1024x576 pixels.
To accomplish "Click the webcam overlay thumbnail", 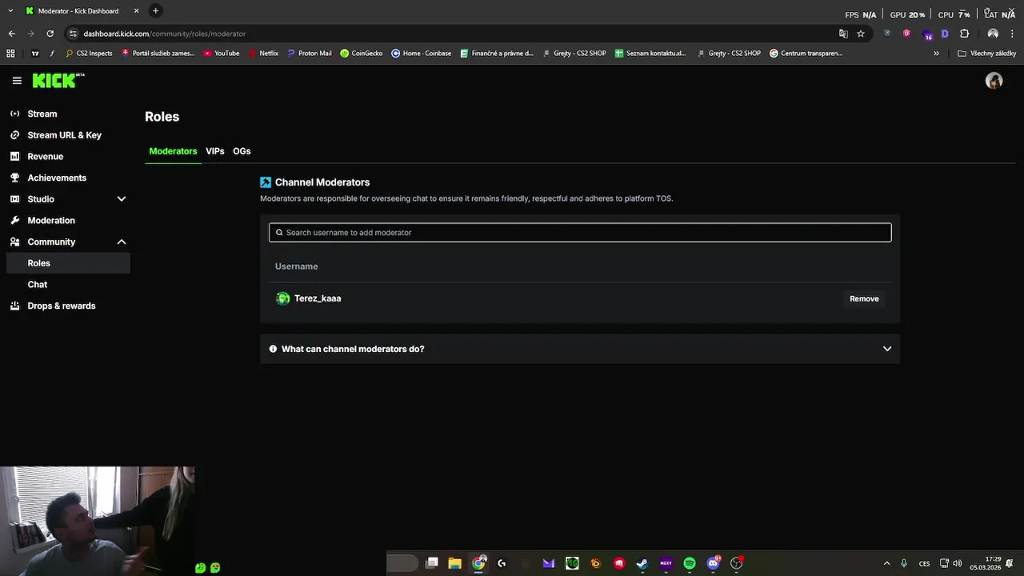I will (x=97, y=521).
